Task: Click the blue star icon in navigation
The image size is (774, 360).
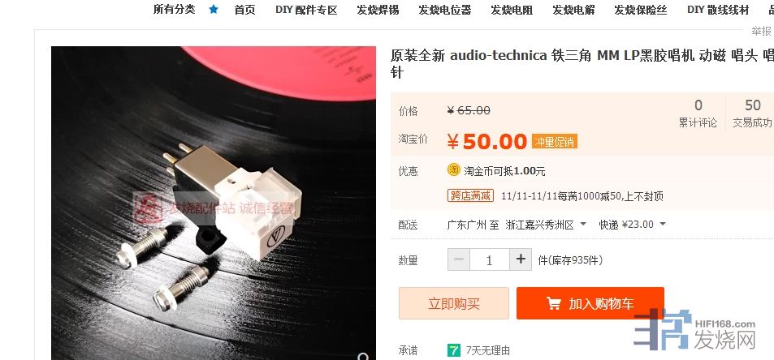Action: [214, 10]
